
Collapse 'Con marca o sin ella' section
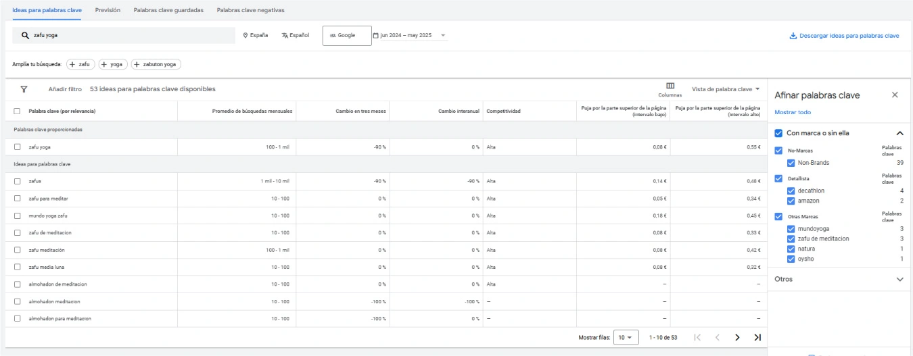(899, 133)
